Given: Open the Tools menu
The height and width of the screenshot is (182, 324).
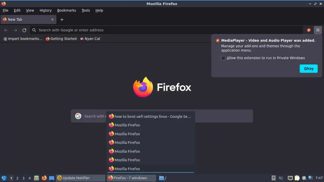Looking at the screenshot, I should point(86,10).
